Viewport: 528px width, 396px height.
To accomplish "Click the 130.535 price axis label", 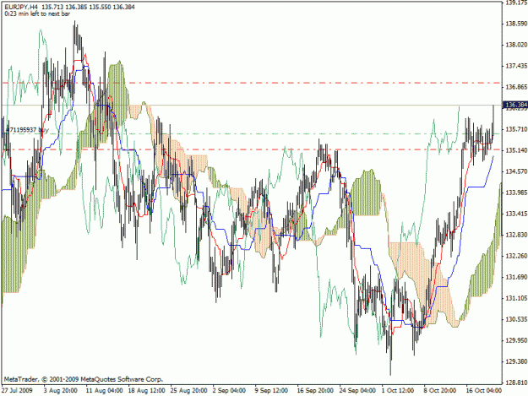I will (x=516, y=319).
